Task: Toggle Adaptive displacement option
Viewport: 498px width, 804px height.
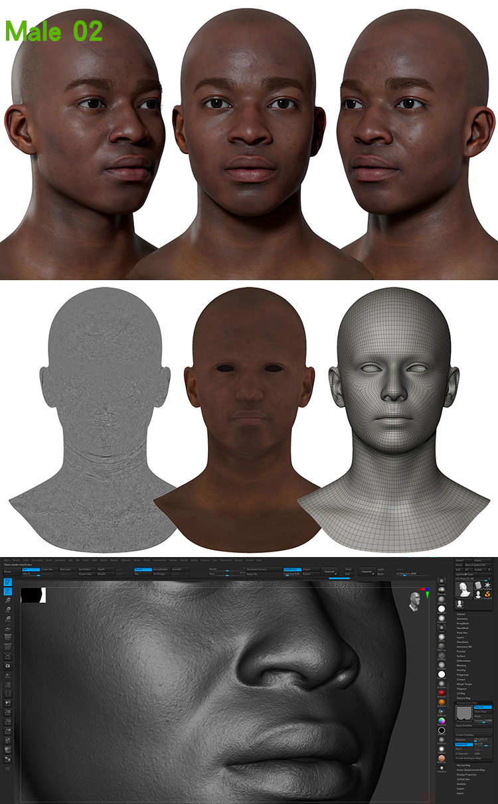Action: point(464,740)
